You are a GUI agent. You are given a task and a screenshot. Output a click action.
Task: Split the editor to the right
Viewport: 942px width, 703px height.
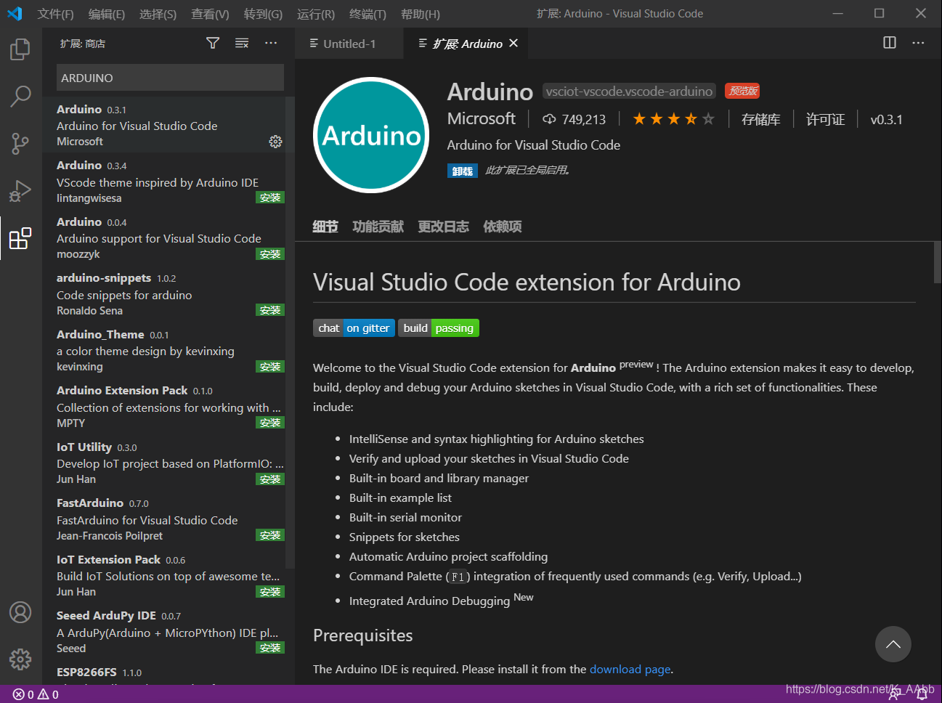point(890,43)
